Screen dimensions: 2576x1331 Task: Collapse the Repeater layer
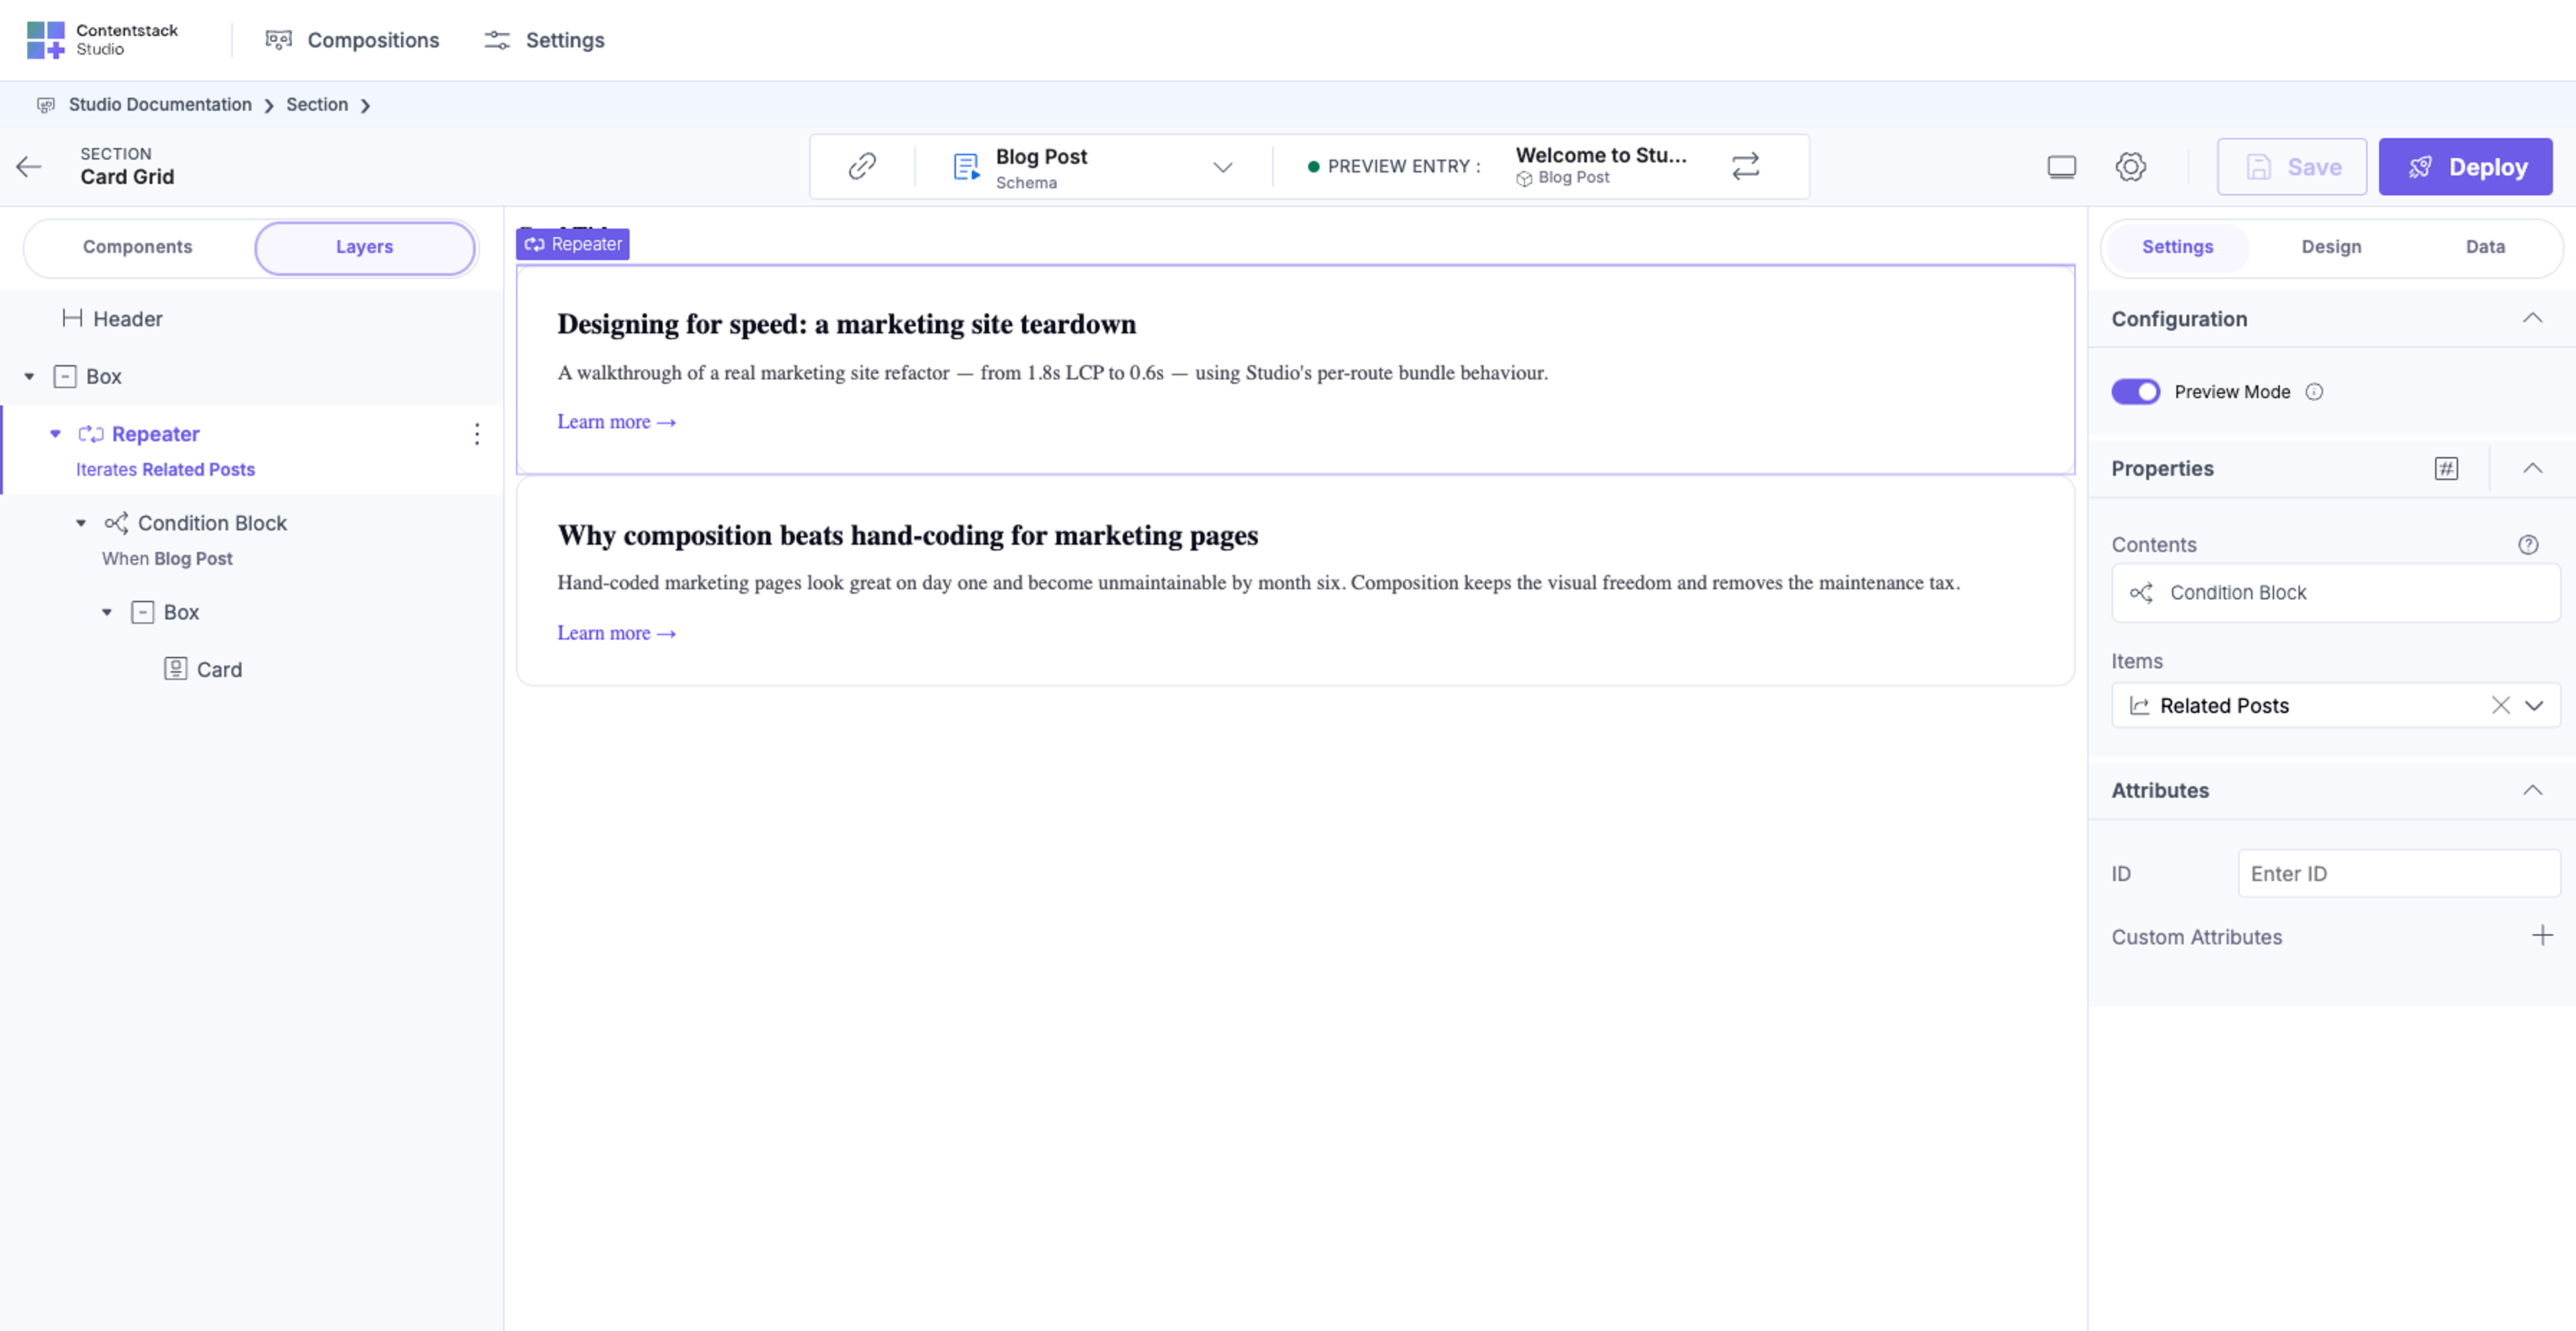pos(56,434)
